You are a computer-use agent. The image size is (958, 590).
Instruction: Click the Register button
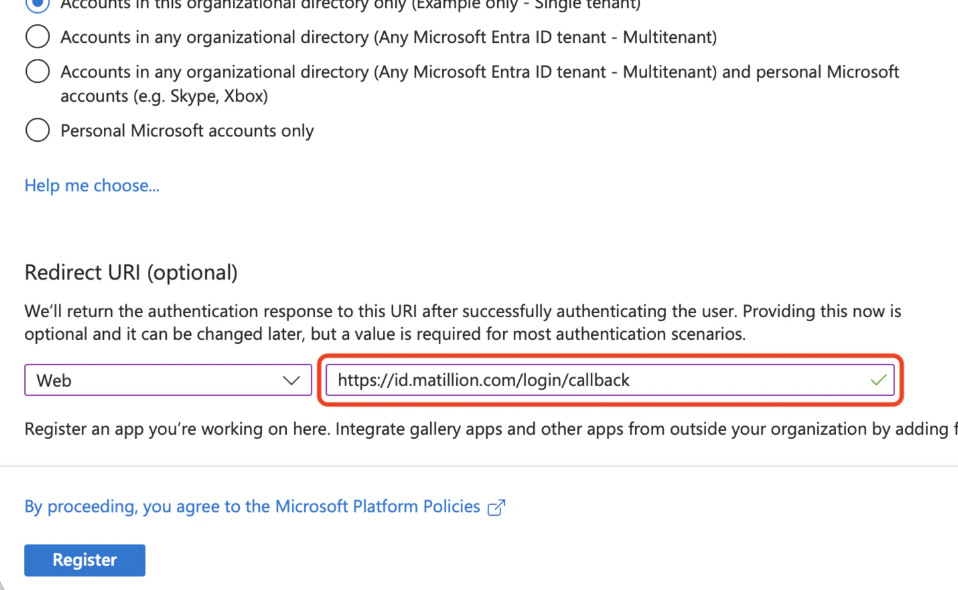84,560
